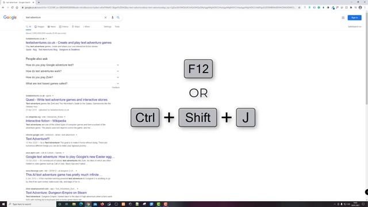Open the Chrome profile avatar
This screenshot has height=207, width=368.
point(361,7)
